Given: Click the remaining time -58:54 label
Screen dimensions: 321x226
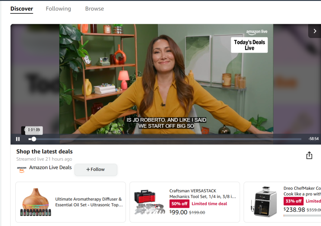Looking at the screenshot, I should point(313,139).
